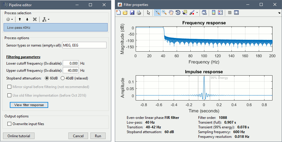
Task: Enable Overwrite input files checkbox
Action: (10, 124)
